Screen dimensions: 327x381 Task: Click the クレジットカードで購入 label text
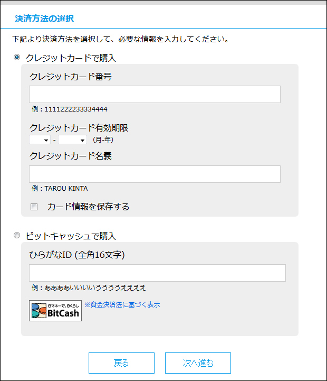tap(71, 58)
